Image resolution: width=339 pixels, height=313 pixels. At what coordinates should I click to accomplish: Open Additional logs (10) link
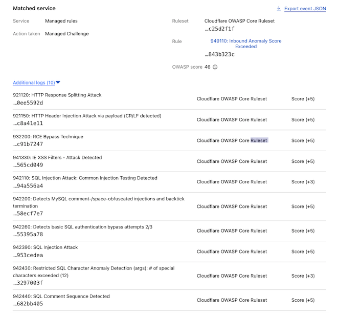pyautogui.click(x=34, y=82)
